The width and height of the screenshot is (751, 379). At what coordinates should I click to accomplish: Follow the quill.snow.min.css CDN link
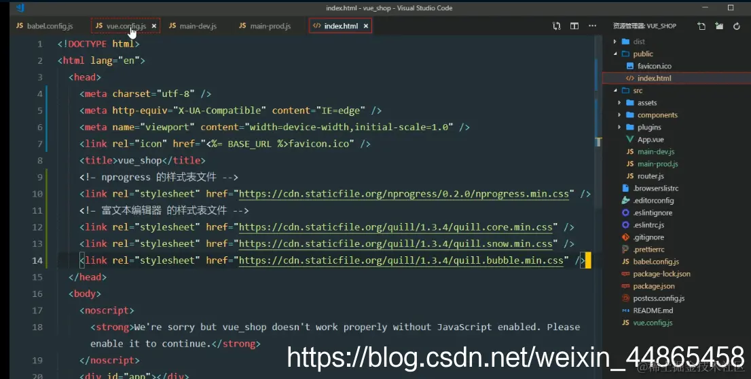(x=396, y=244)
